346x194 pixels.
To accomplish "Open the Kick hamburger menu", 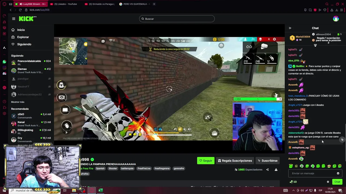I will 14,19.
